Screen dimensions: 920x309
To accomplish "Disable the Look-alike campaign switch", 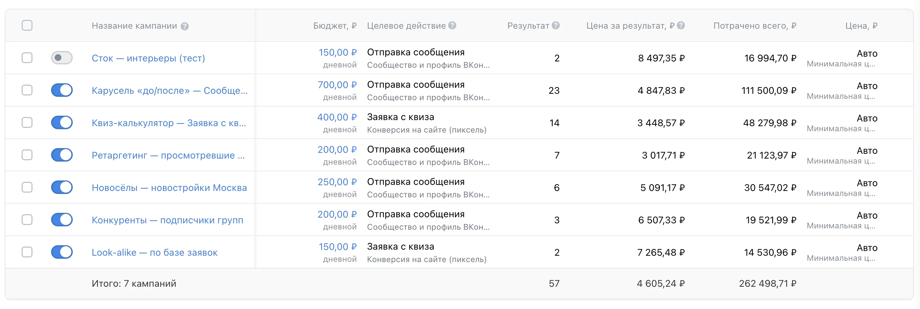I will click(x=62, y=252).
